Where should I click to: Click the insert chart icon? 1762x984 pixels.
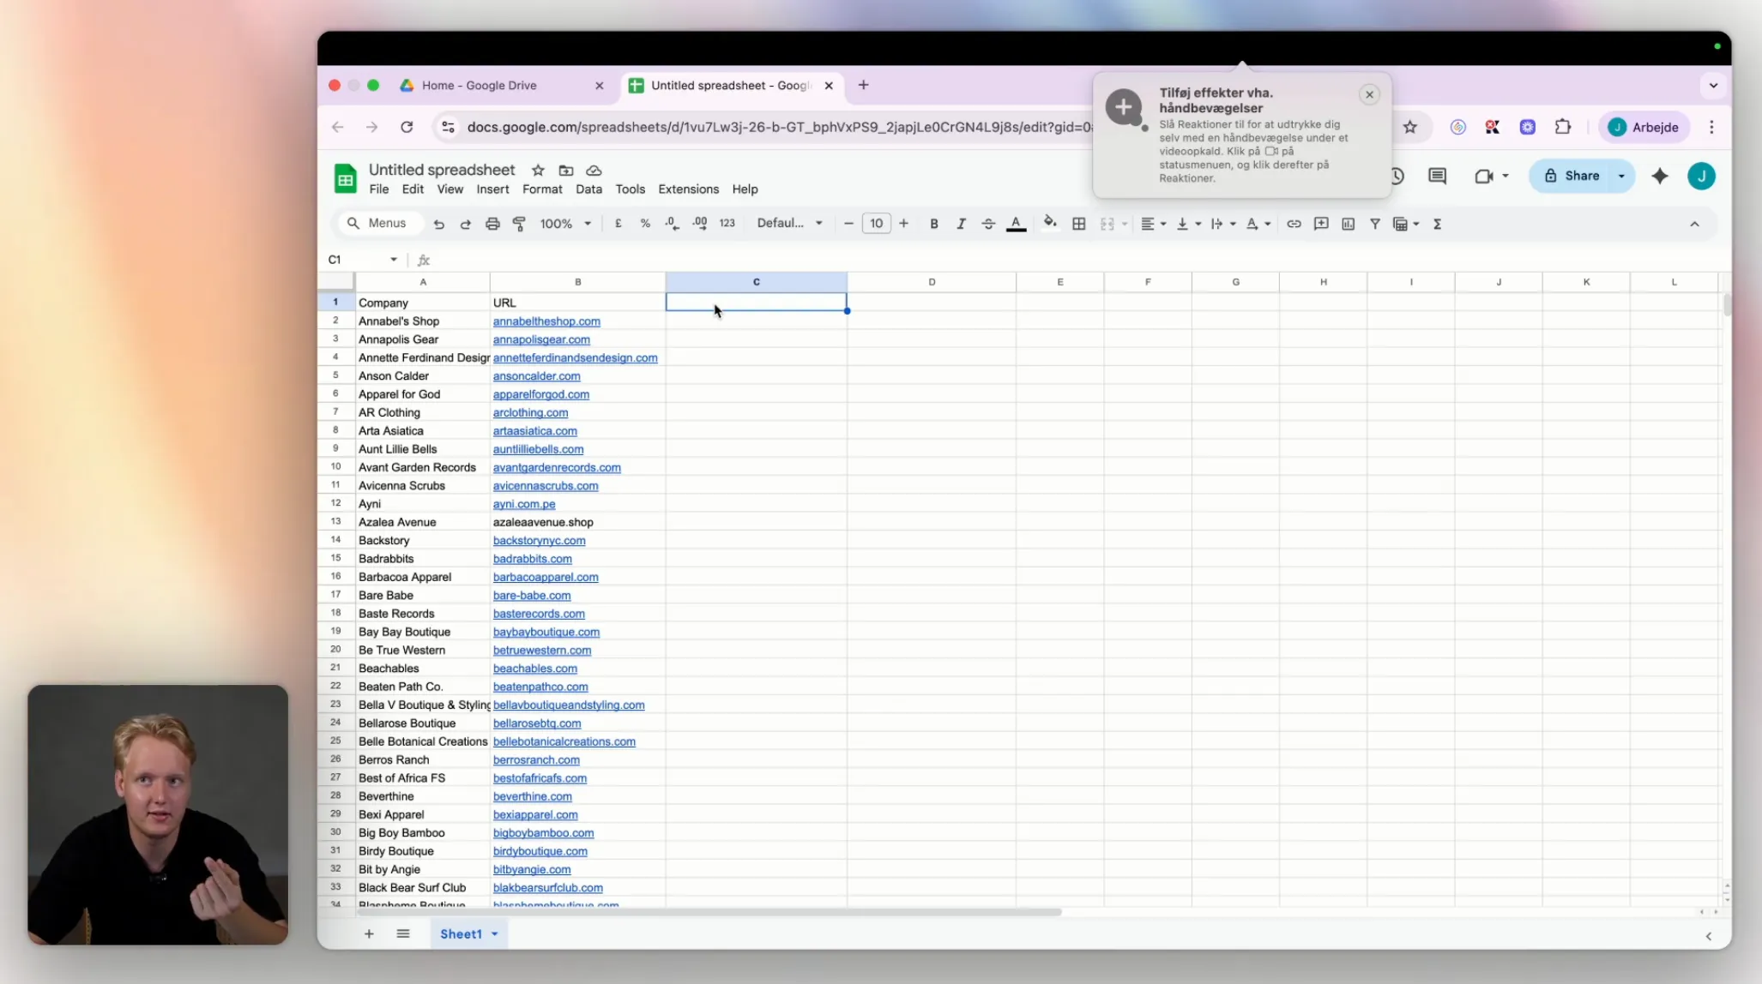[1348, 224]
